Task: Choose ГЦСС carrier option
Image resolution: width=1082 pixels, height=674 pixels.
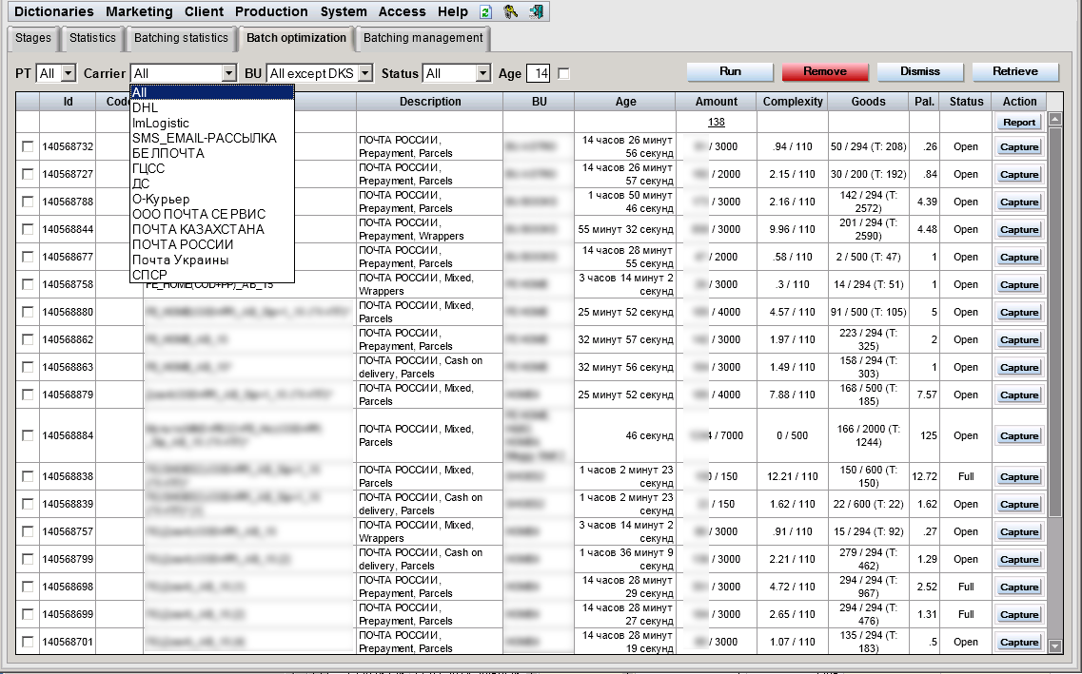Action: pyautogui.click(x=212, y=168)
